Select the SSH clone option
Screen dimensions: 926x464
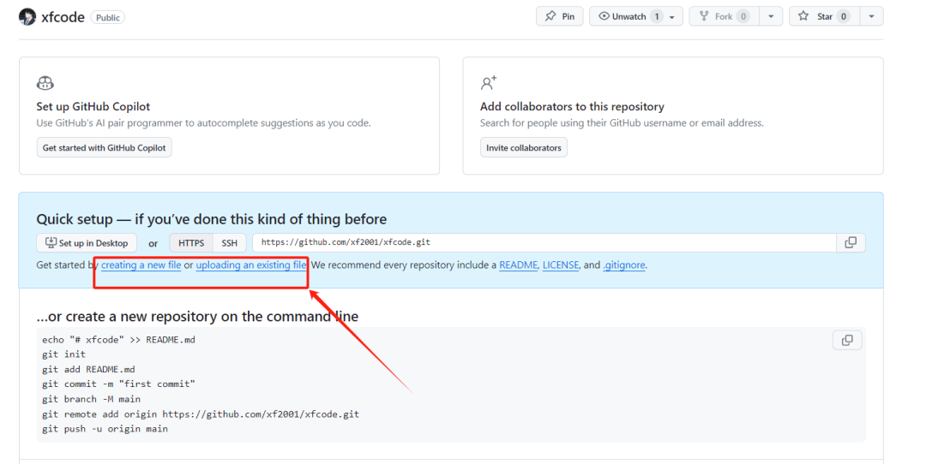[x=229, y=243]
